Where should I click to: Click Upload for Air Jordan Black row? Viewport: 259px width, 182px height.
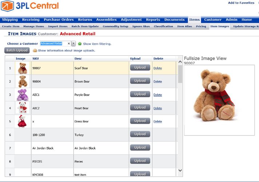[140, 147]
